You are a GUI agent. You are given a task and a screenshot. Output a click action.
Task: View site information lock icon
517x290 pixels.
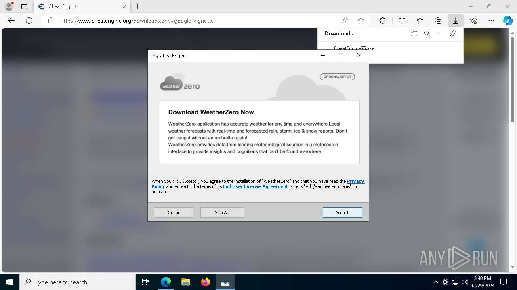(50, 21)
